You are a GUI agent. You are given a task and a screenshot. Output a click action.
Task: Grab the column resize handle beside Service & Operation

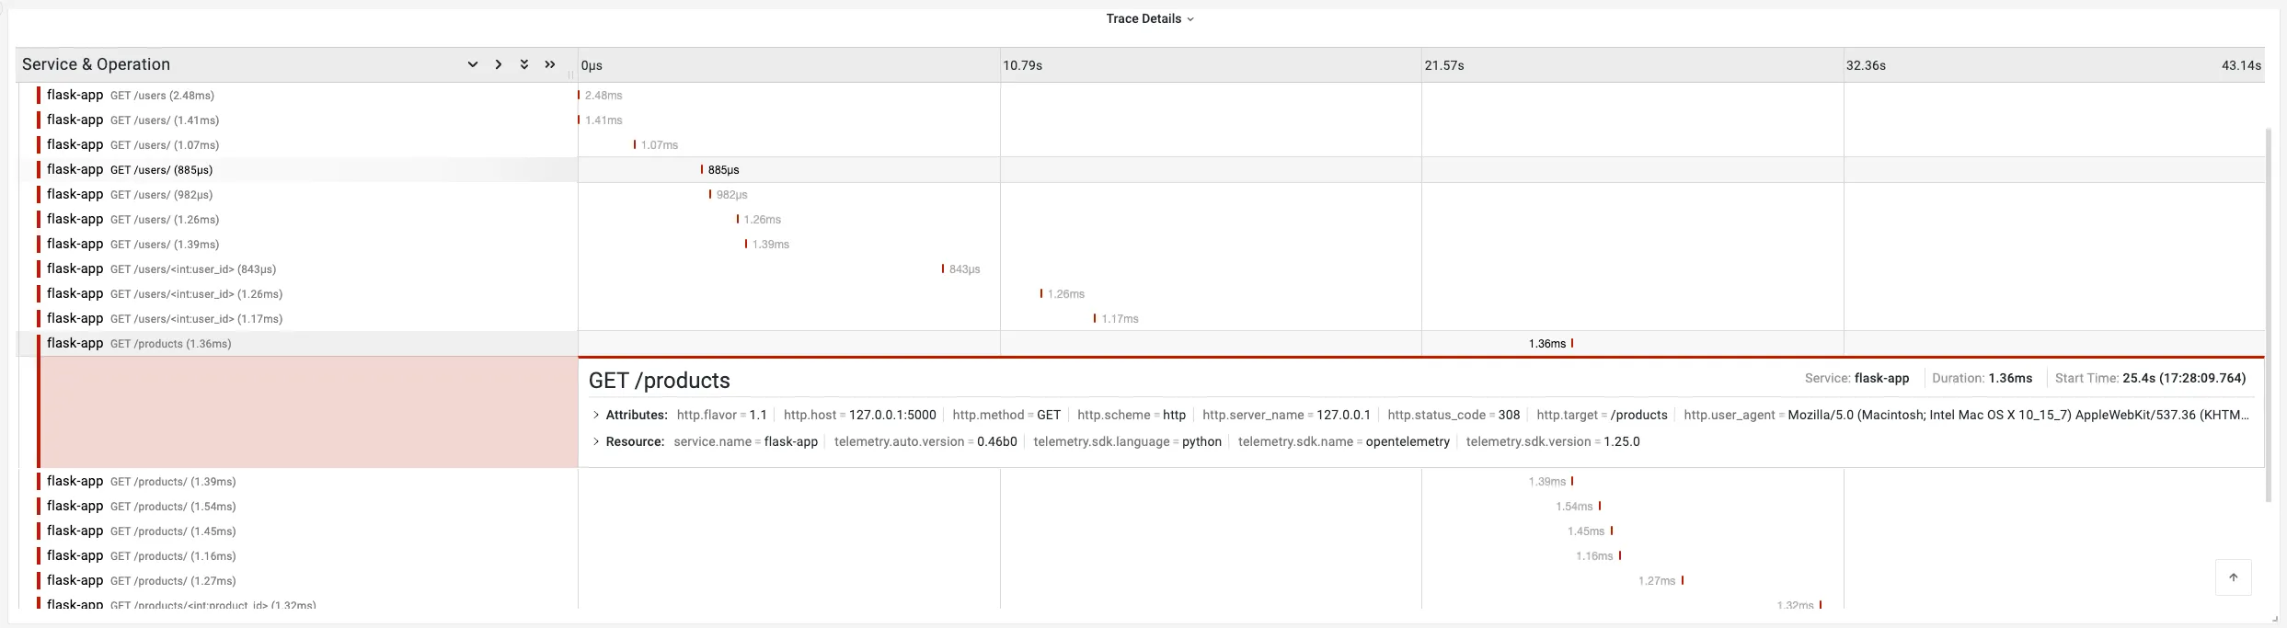(x=571, y=74)
